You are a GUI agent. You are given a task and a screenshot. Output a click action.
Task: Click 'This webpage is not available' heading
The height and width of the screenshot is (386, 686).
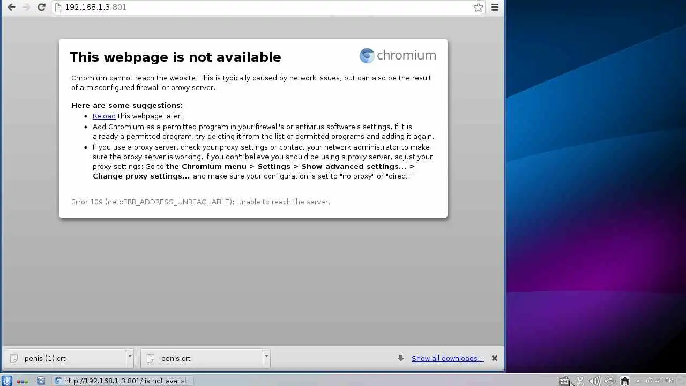[x=175, y=57]
